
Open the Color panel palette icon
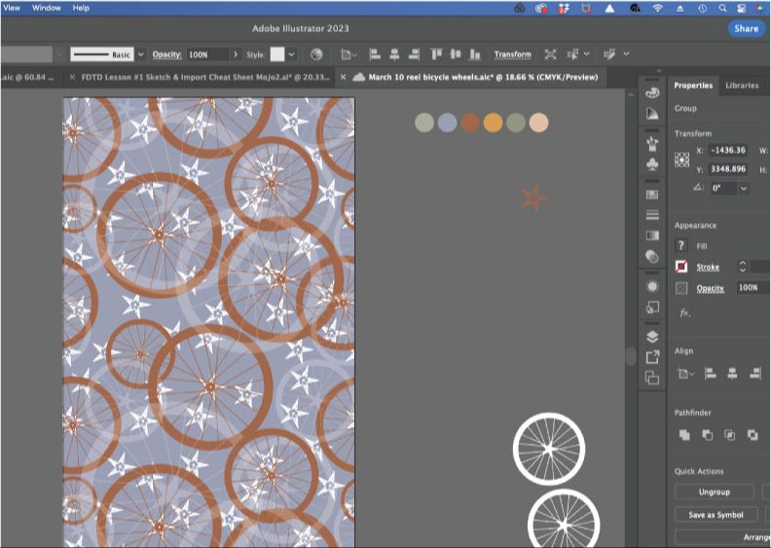click(652, 92)
